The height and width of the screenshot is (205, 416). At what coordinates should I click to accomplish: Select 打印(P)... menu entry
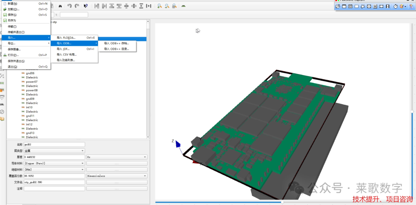coord(26,55)
